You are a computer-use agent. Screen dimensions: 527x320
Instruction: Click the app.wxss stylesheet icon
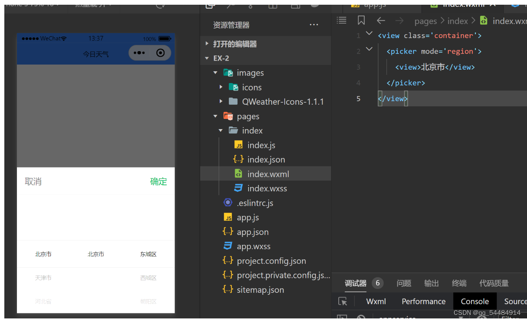[228, 246]
